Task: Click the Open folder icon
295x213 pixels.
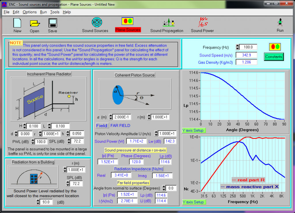Action: pos(35,23)
